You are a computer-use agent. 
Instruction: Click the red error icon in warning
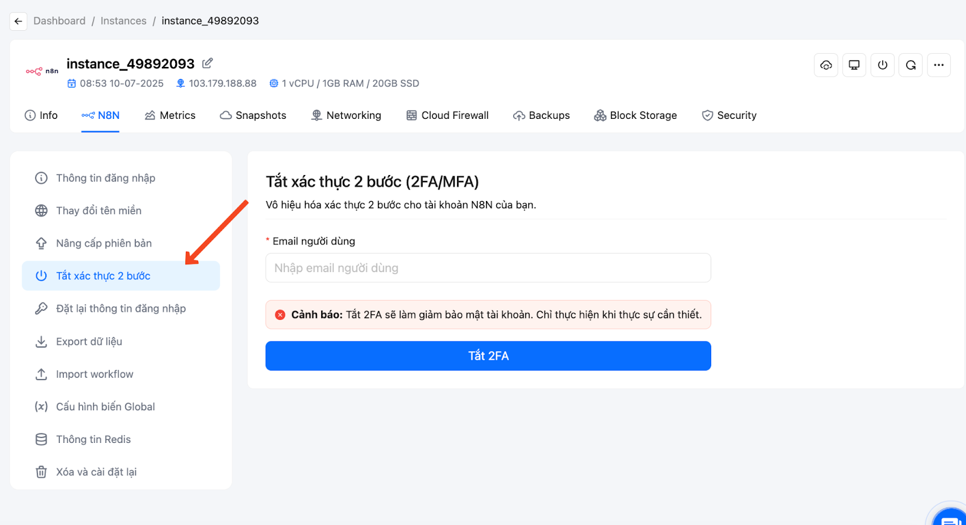280,315
